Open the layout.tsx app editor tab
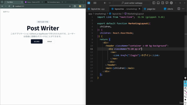The width and height of the screenshot is (187, 105). tap(98, 9)
